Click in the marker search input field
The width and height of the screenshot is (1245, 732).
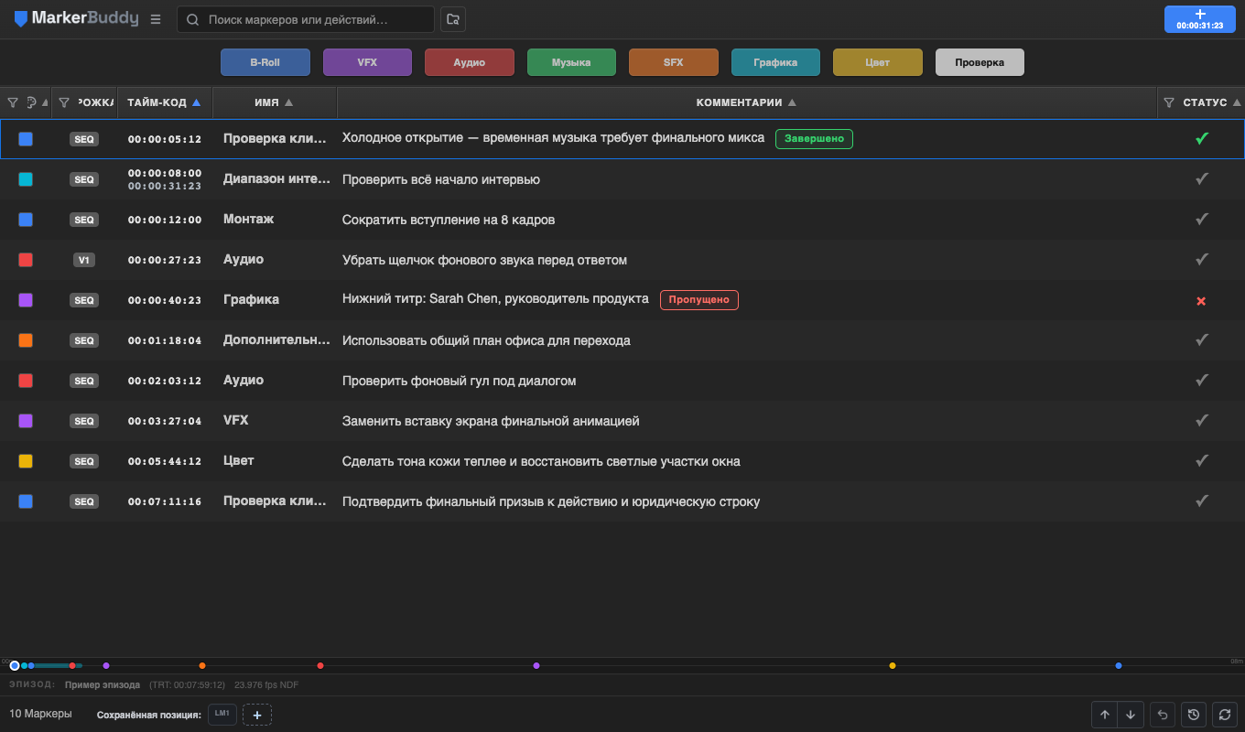coord(306,19)
